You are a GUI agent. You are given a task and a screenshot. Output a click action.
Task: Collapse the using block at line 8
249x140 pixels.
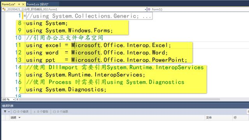click(x=25, y=23)
